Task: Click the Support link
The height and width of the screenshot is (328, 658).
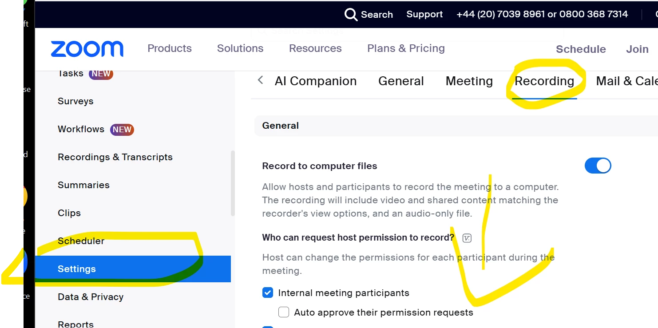Action: 424,14
